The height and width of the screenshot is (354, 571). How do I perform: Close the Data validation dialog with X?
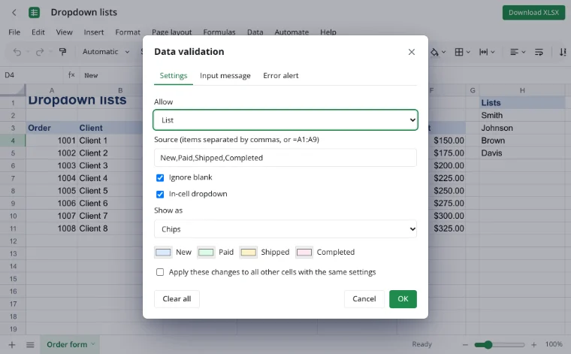412,52
